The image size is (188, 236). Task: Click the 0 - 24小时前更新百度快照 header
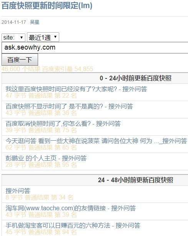135,78
